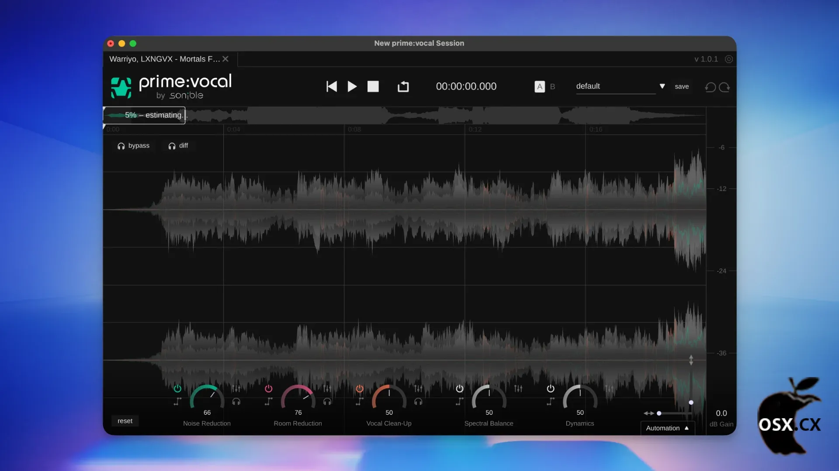Click the timeline ruler at 0:04
Image resolution: width=839 pixels, height=471 pixels.
coord(234,129)
